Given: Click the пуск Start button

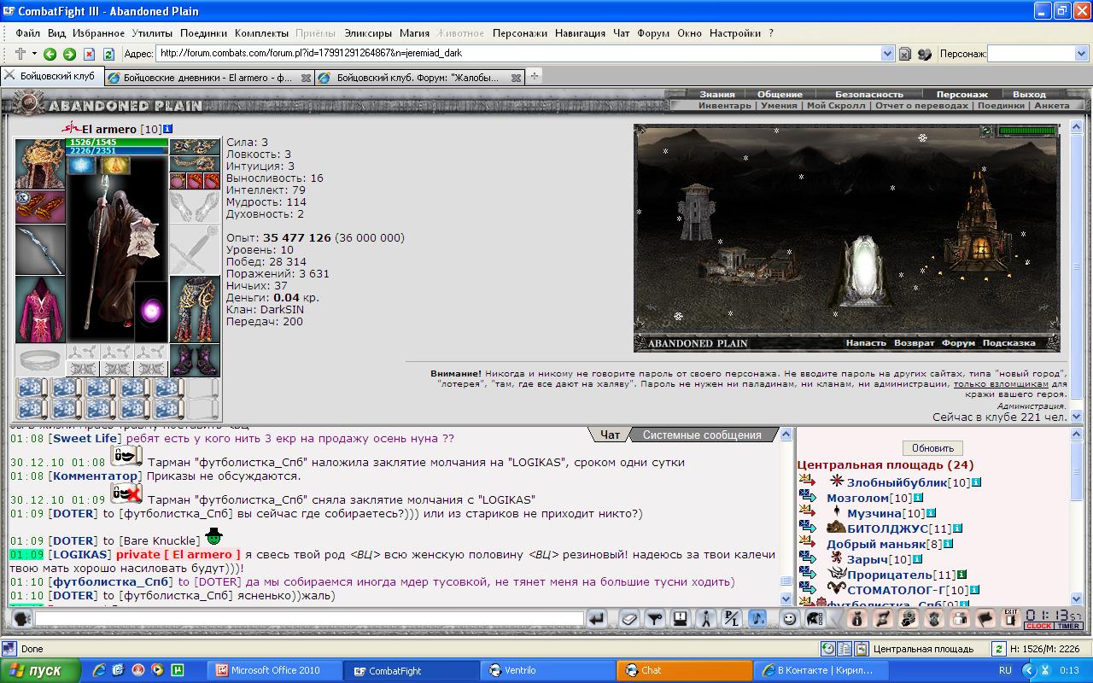Looking at the screenshot, I should point(41,671).
